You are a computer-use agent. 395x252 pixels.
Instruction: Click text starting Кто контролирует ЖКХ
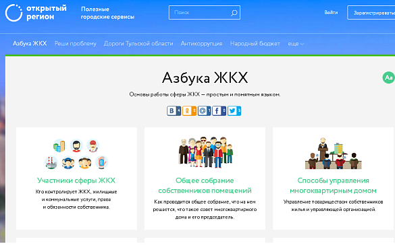(76, 199)
